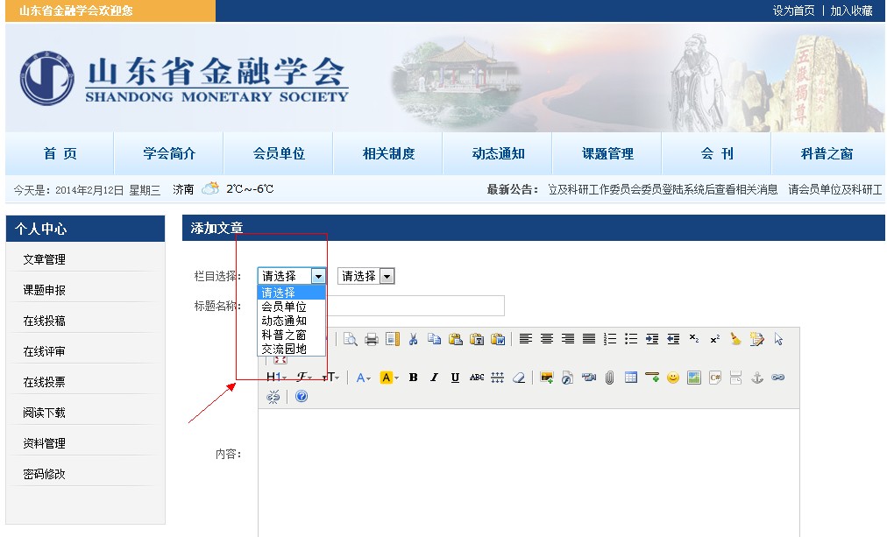
Task: Click the 加入收藏 link
Action: [851, 11]
